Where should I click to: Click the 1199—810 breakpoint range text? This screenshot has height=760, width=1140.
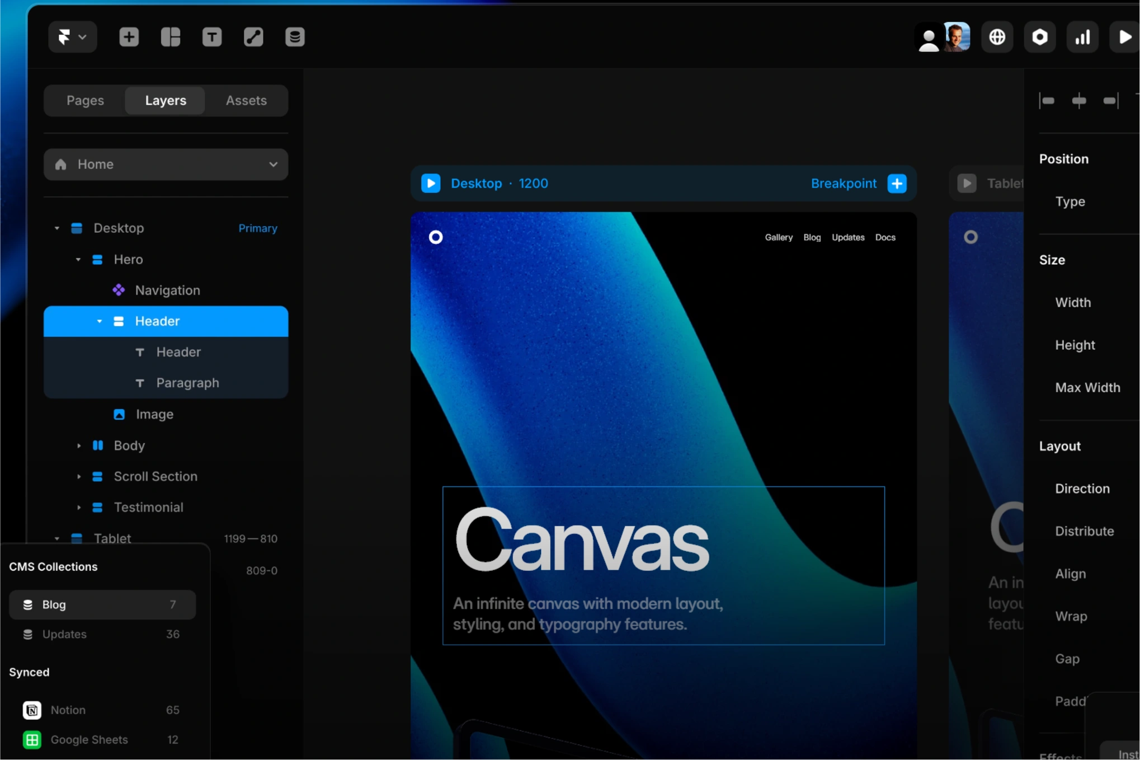click(x=251, y=539)
